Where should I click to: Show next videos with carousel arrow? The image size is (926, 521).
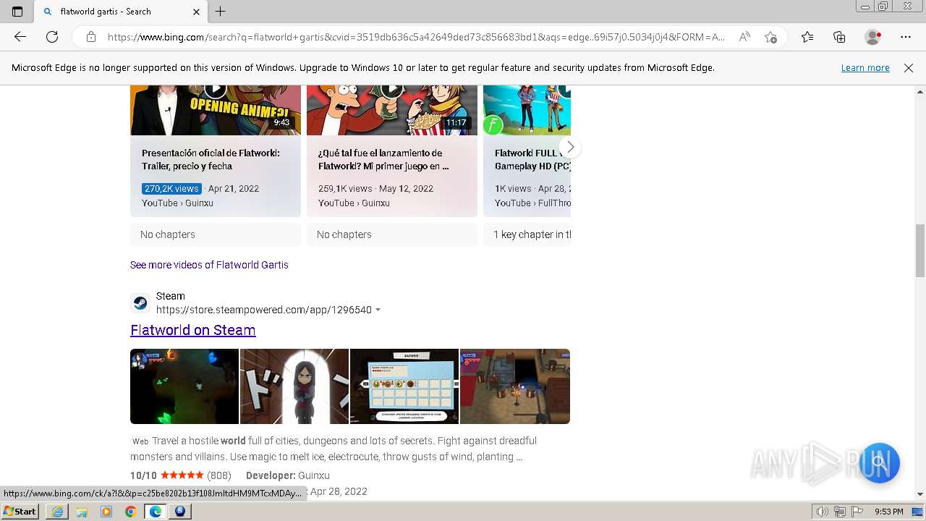coord(570,147)
